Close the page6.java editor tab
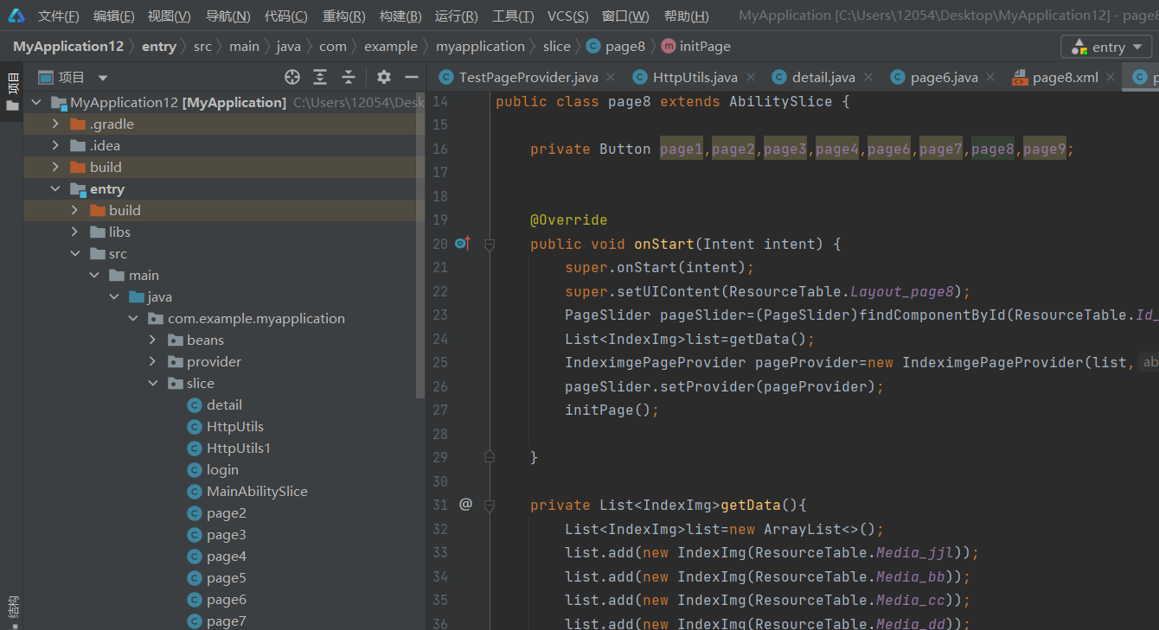 990,78
